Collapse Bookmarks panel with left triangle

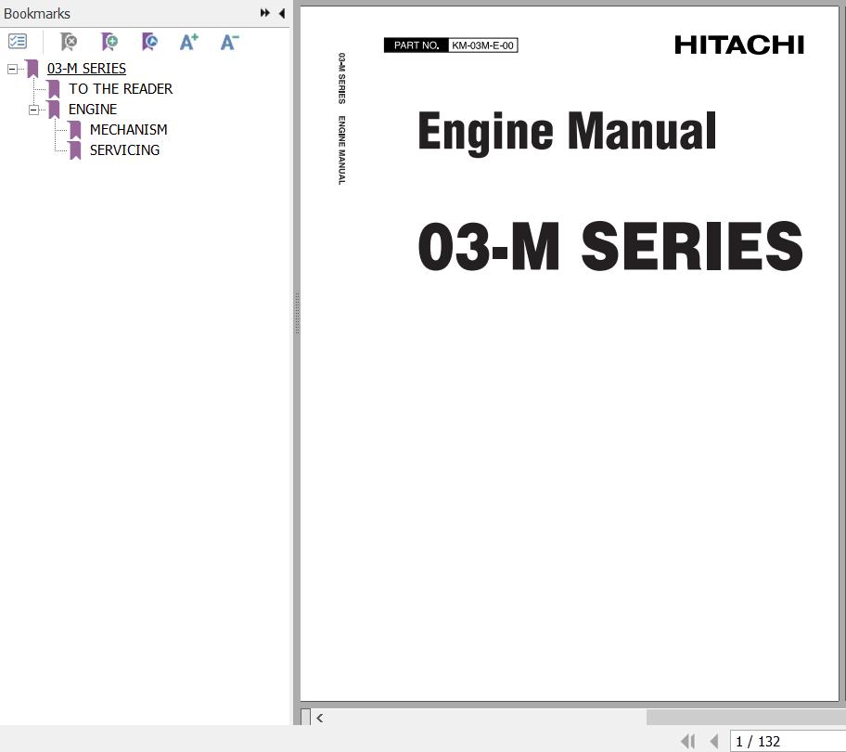pyautogui.click(x=282, y=13)
